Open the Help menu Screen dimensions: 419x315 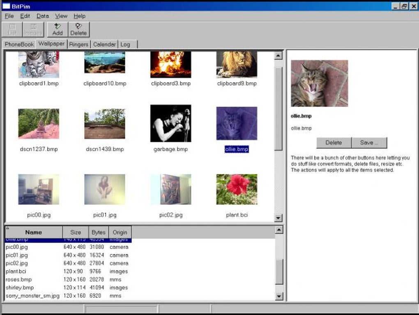click(79, 16)
